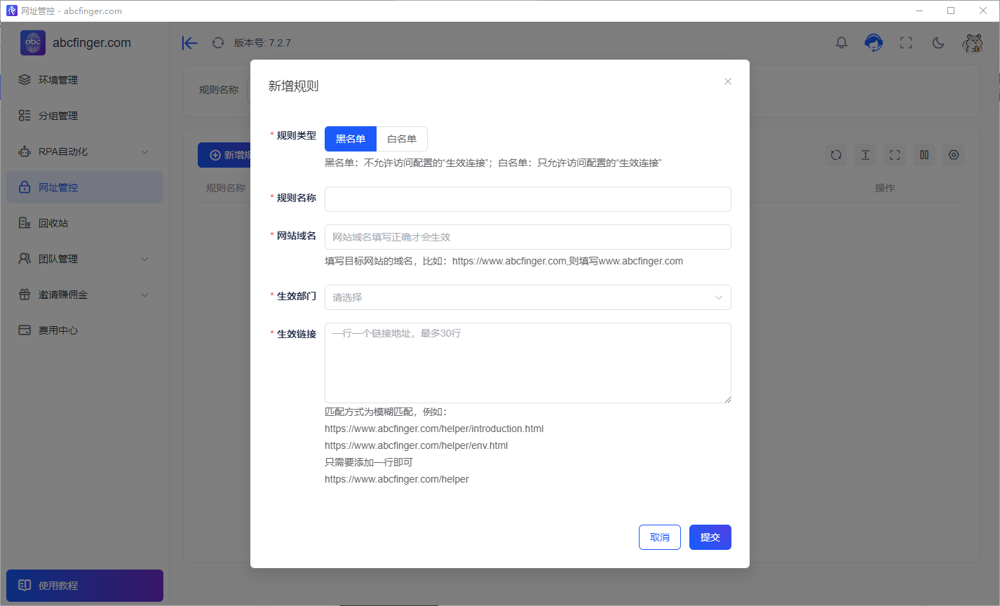This screenshot has width=1000, height=606.
Task: Toggle fullscreen icon in top bar
Action: coord(906,43)
